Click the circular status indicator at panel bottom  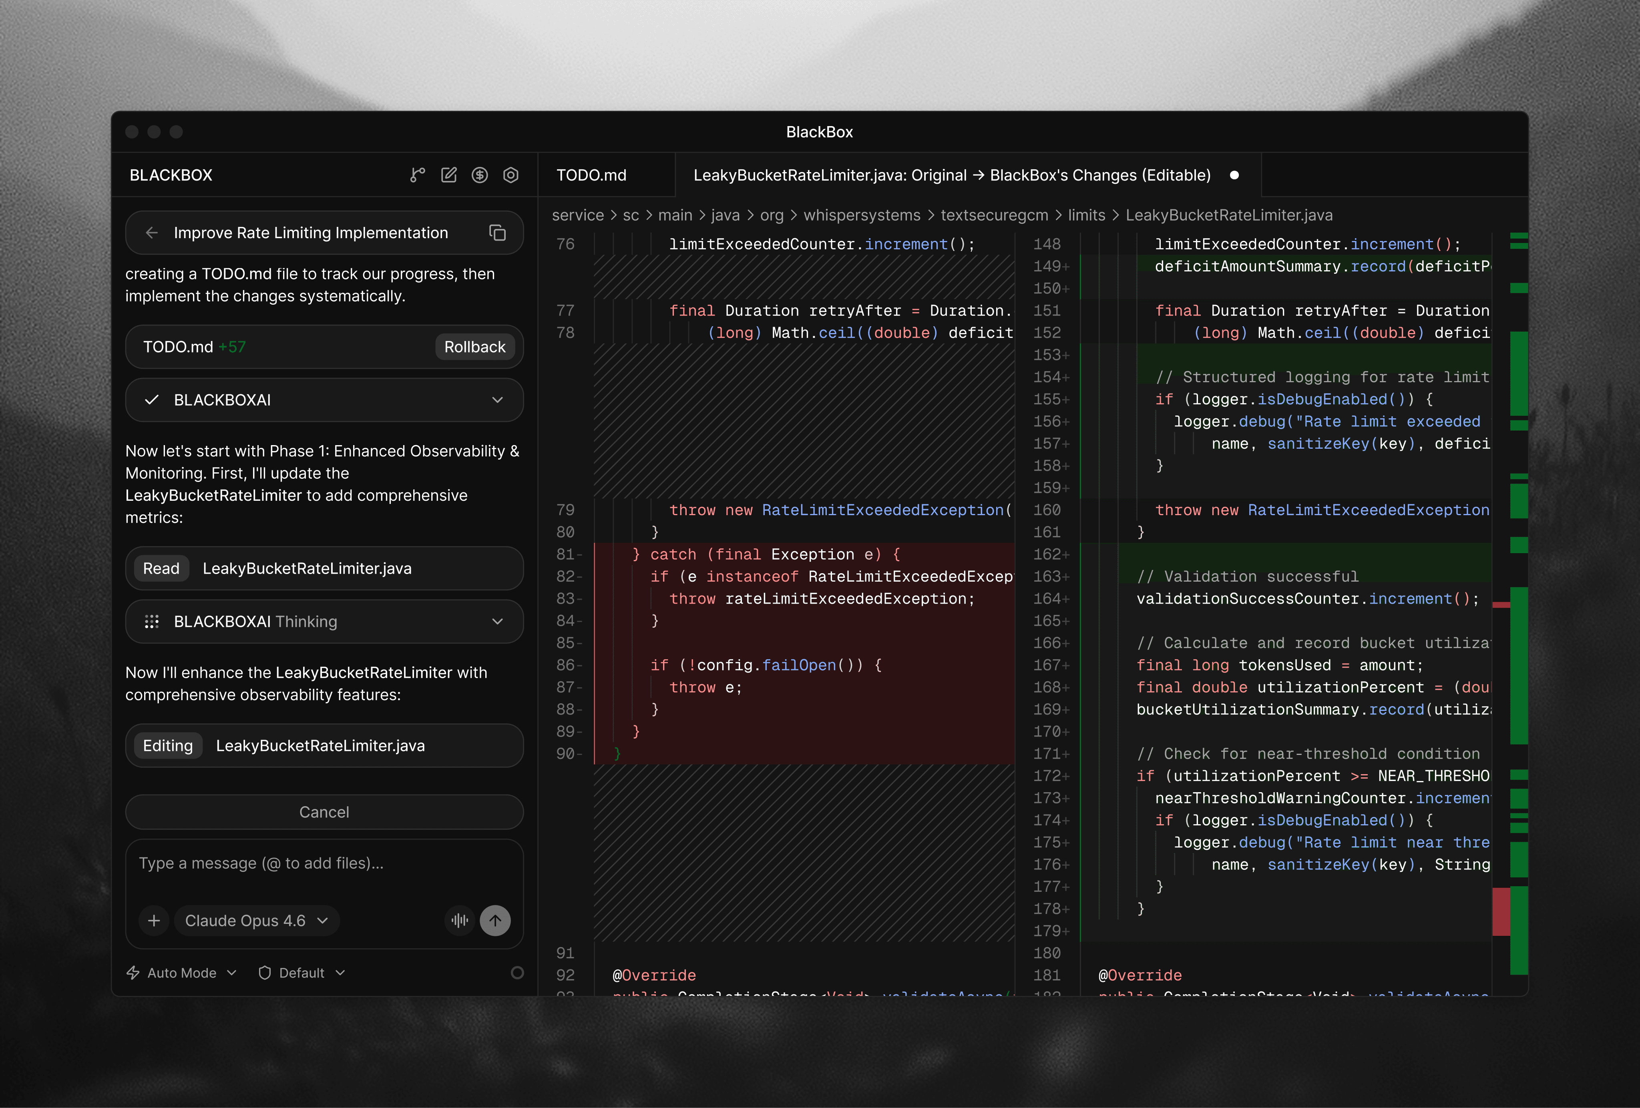517,973
